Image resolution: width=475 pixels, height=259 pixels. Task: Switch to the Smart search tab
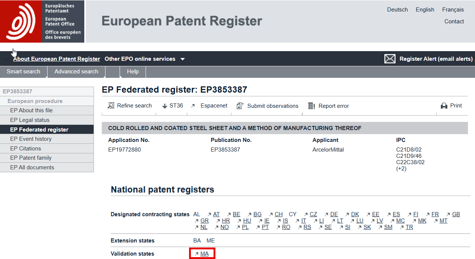[x=23, y=72]
